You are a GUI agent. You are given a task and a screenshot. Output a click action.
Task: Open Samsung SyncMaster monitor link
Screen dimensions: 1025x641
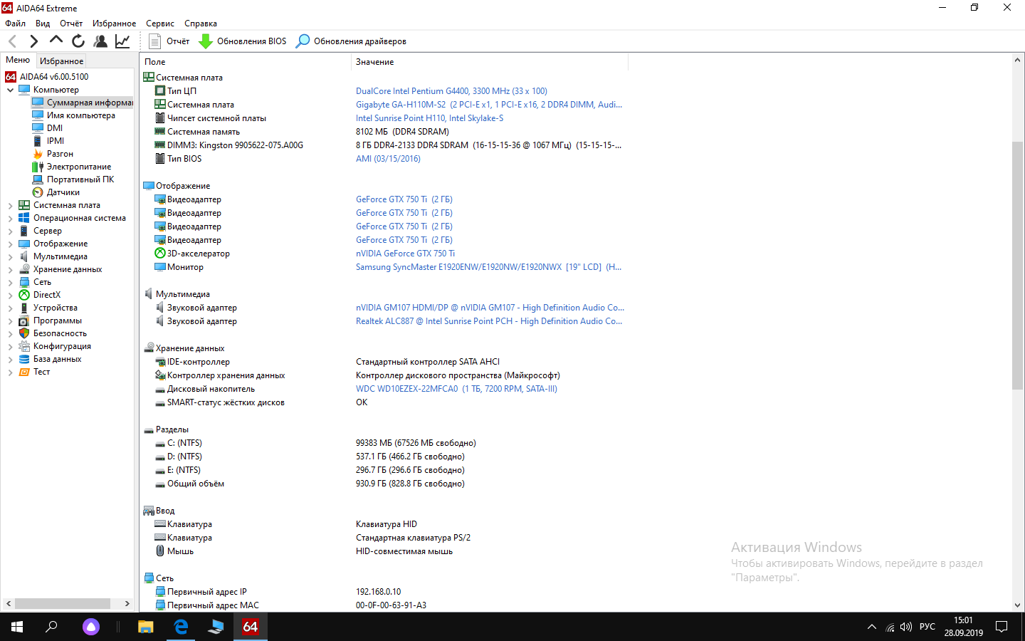pos(488,267)
